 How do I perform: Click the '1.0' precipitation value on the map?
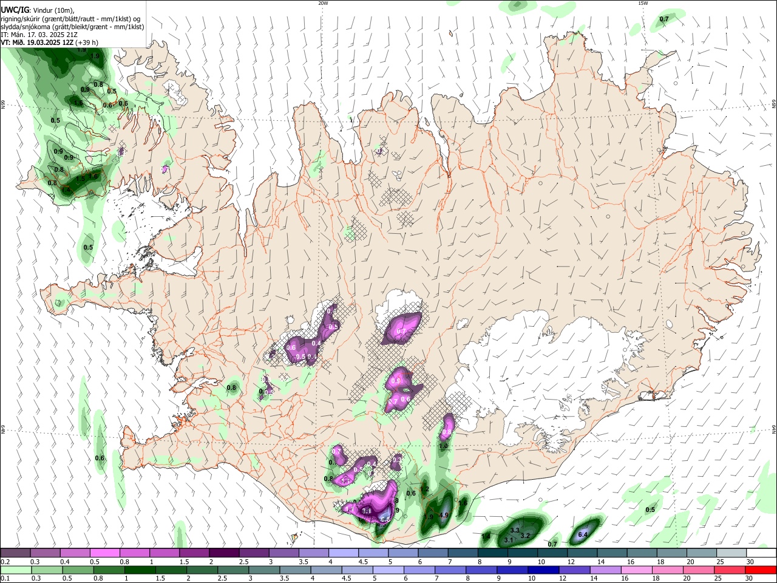click(443, 446)
